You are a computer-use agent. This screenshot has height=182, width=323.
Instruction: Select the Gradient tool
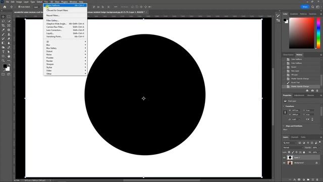click(3, 43)
